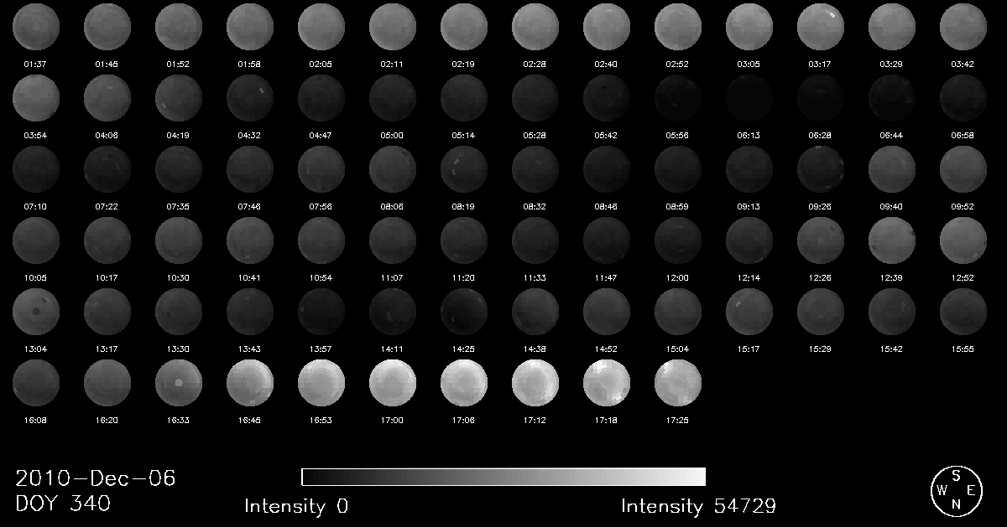Select the bright disk image at 16:53
The width and height of the screenshot is (1007, 527).
pos(321,382)
